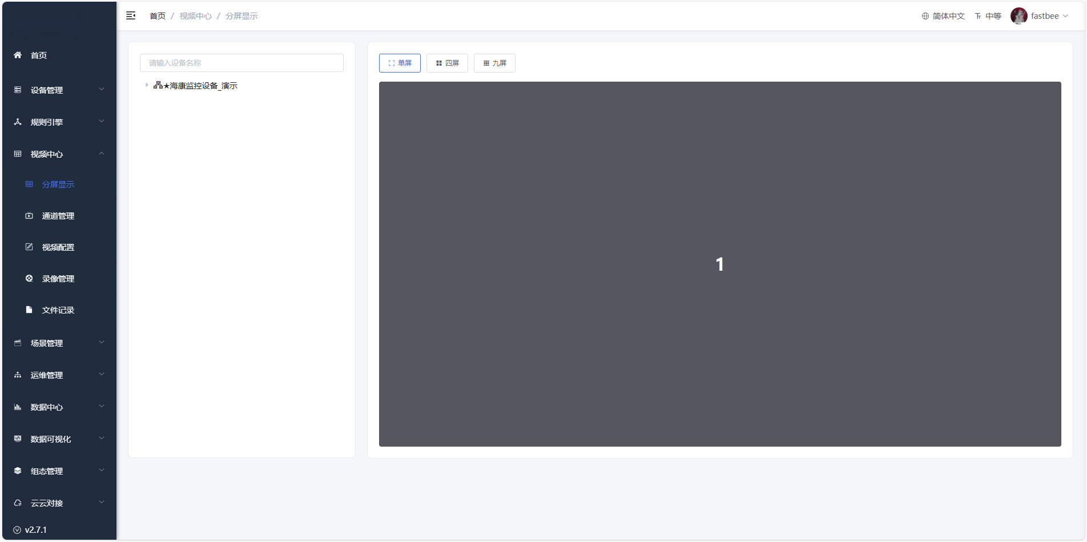Screen dimensions: 1087x542
Task: Collapse the 视频中心 menu section
Action: [59, 154]
